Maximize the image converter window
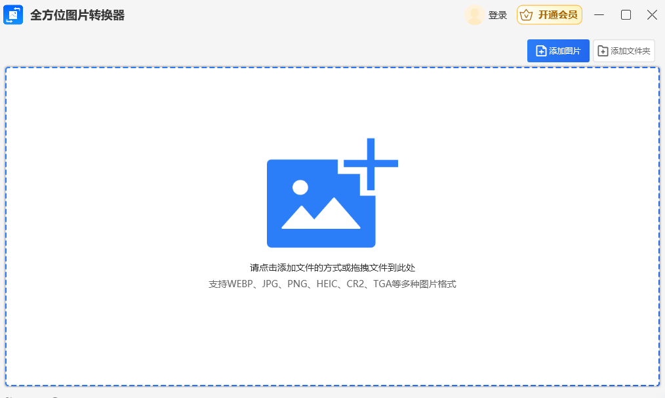665x398 pixels. coord(626,15)
